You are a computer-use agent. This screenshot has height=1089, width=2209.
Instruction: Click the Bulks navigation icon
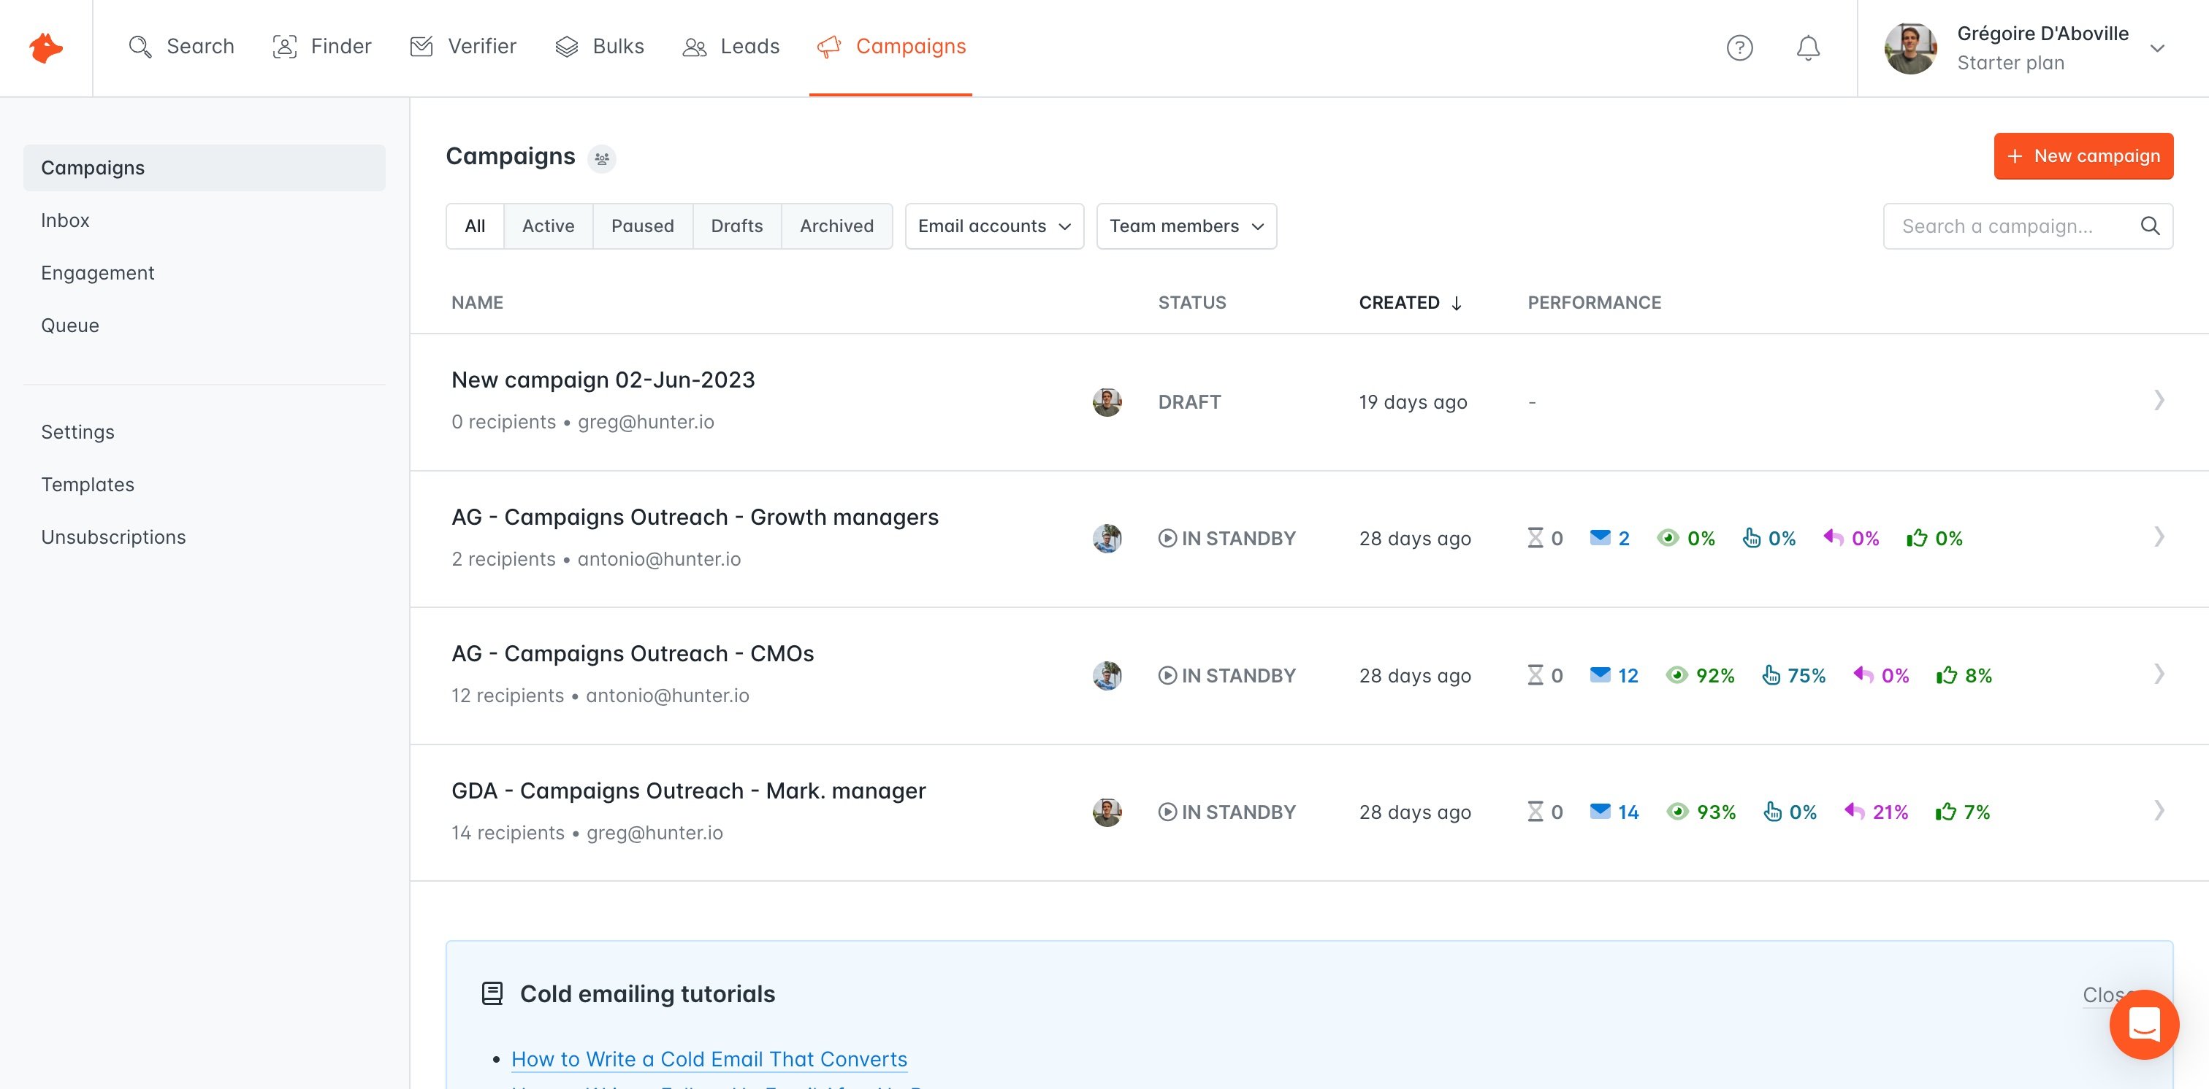pos(566,47)
